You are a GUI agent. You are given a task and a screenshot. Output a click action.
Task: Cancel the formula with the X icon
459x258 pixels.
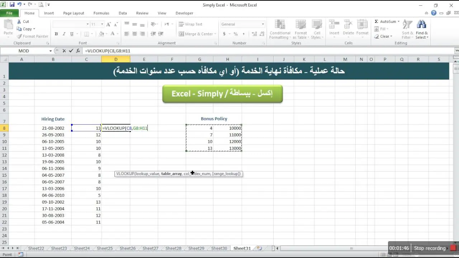(64, 51)
